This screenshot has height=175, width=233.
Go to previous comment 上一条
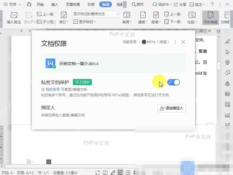tap(45, 14)
